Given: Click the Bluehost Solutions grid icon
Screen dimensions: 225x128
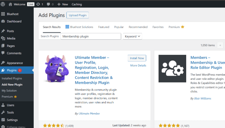Looking at the screenshot, I should point(67,27).
